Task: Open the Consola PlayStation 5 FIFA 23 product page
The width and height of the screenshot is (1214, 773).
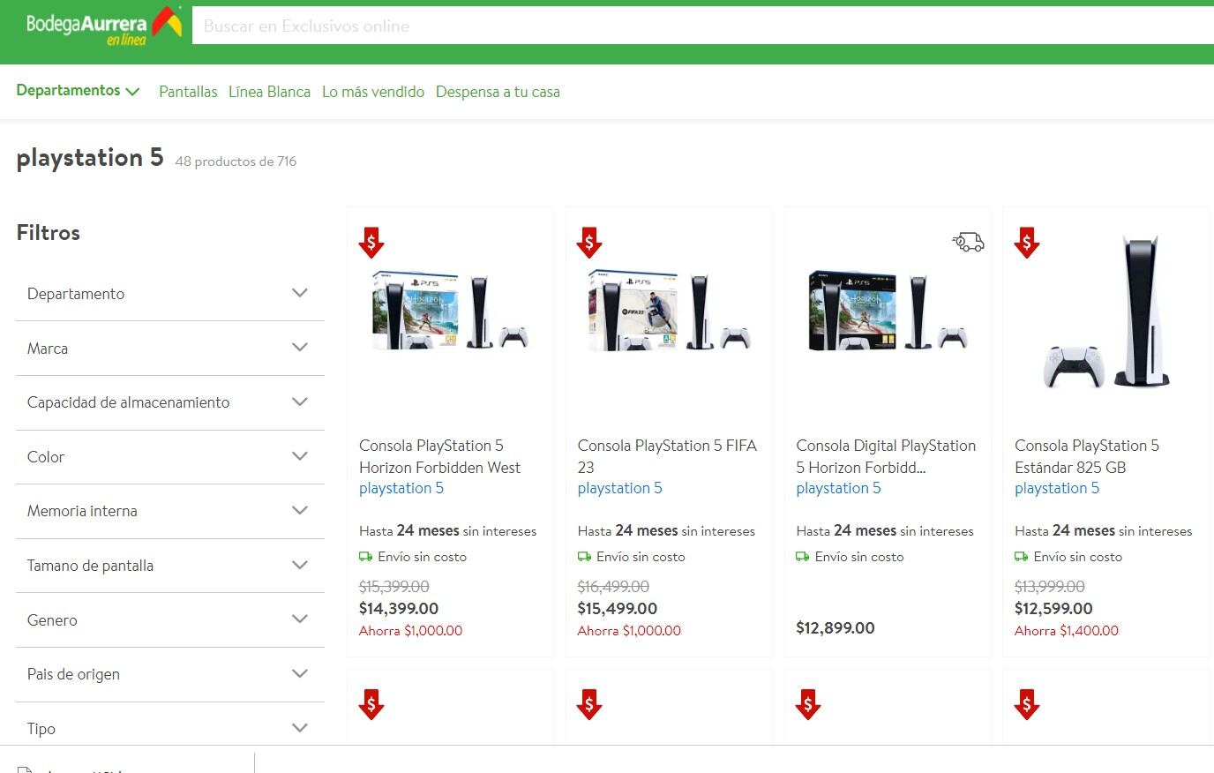Action: [667, 456]
